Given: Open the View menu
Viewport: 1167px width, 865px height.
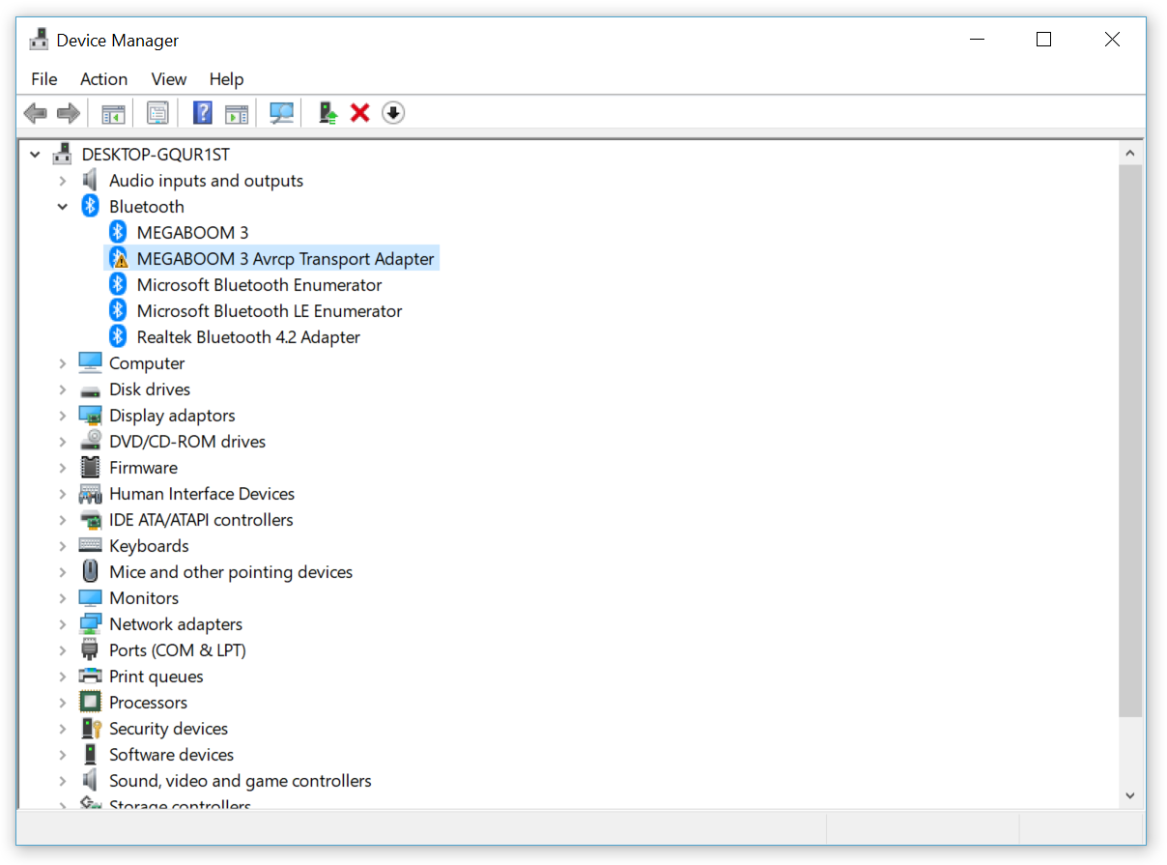Looking at the screenshot, I should pyautogui.click(x=169, y=79).
